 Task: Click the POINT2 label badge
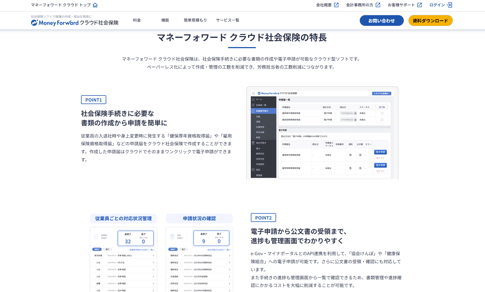click(263, 218)
